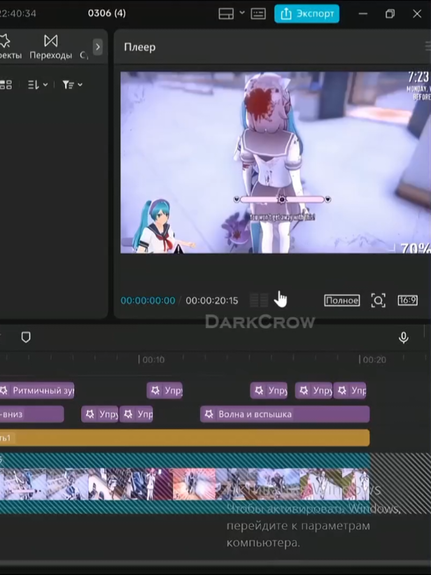Add a marker with shield icon
This screenshot has width=431, height=575.
coord(26,337)
